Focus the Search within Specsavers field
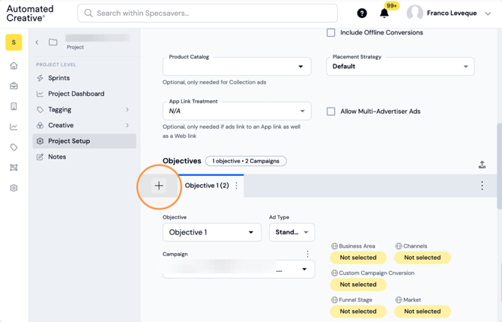Image resolution: width=502 pixels, height=322 pixels. [x=208, y=13]
